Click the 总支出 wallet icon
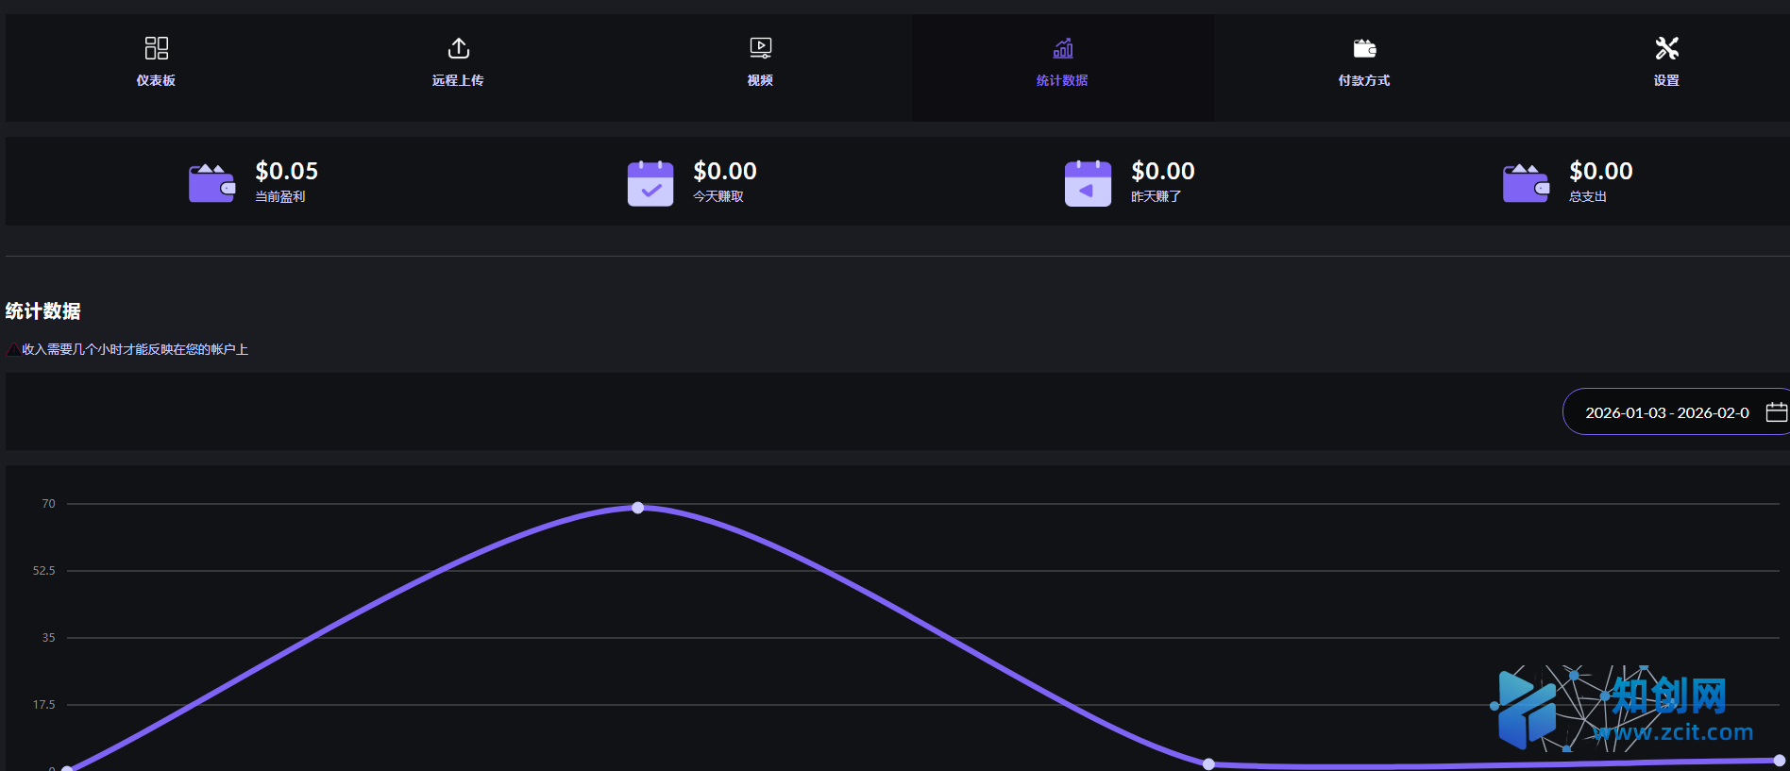 point(1526,183)
